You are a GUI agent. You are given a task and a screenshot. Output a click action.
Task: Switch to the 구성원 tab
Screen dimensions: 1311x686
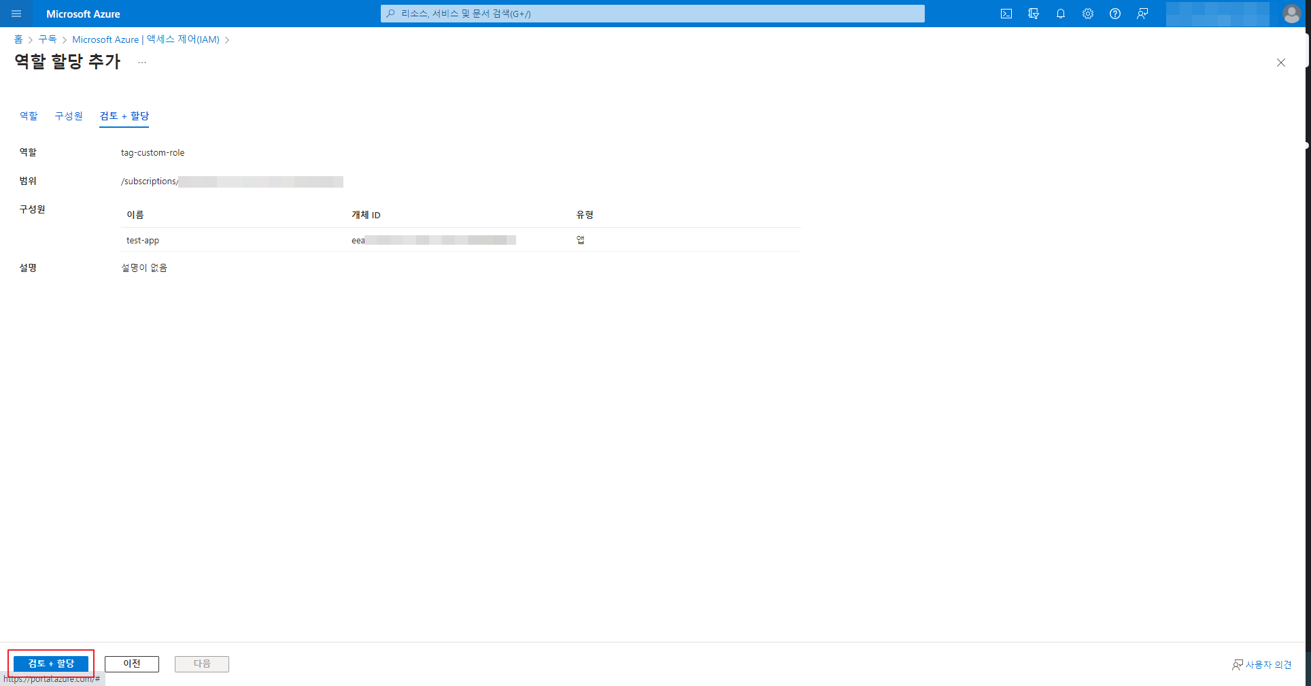69,116
